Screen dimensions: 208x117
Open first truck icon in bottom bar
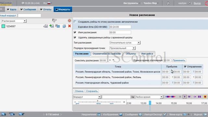[4, 114]
